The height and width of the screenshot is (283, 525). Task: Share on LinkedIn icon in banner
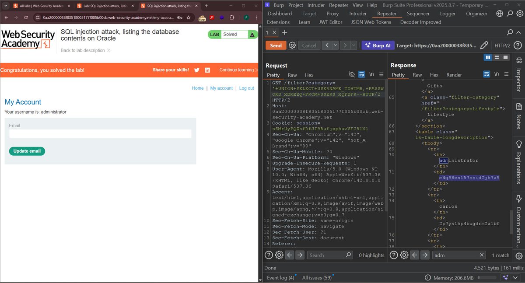coord(207,70)
